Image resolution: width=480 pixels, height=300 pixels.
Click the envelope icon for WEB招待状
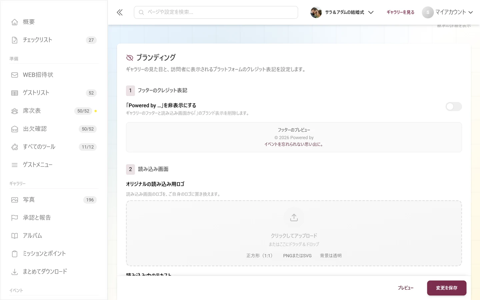(15, 75)
